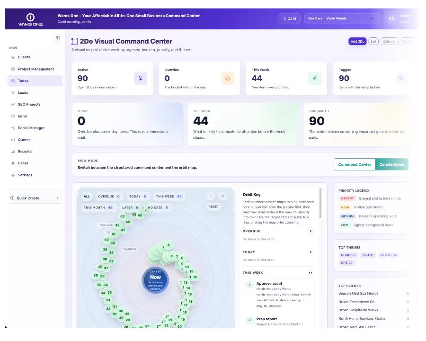Filter map by THIS MONTH chip
The width and height of the screenshot is (426, 341).
coord(98,207)
